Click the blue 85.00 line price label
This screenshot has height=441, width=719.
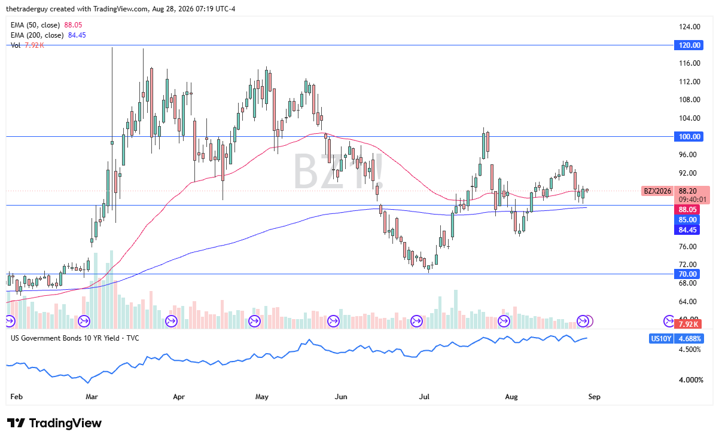(x=687, y=220)
